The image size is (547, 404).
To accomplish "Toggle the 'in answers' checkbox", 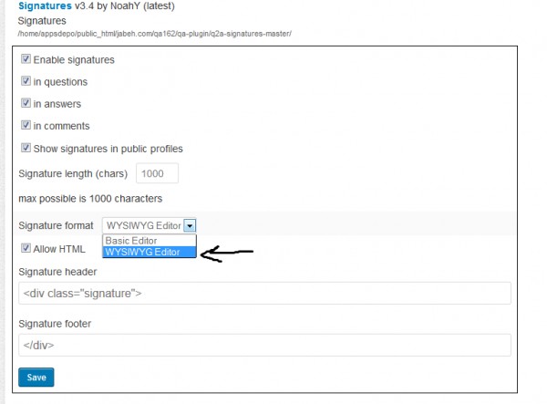I will (26, 104).
